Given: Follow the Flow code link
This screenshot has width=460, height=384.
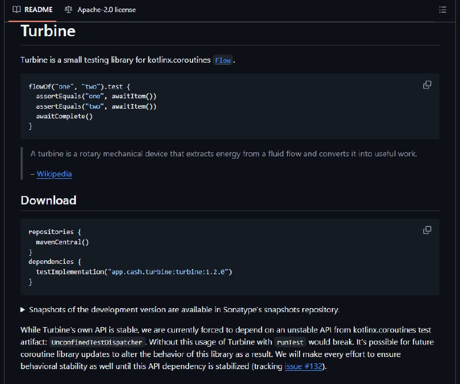Looking at the screenshot, I should point(223,60).
